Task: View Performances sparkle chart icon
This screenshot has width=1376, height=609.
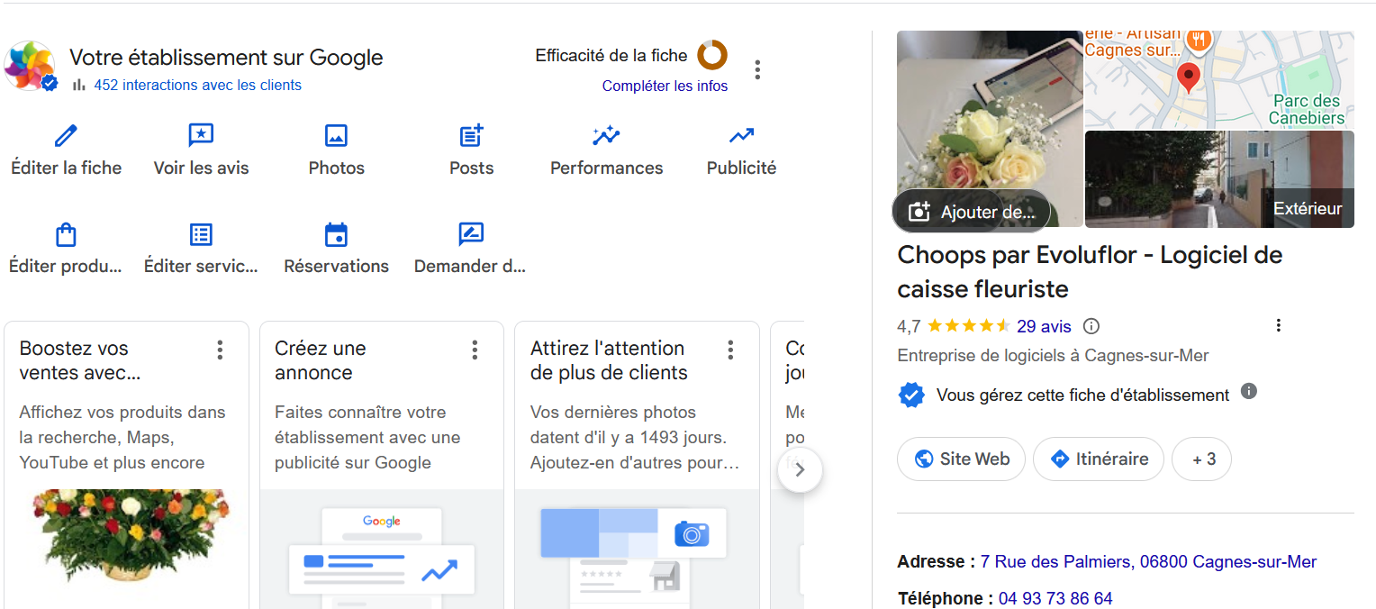Action: click(x=606, y=136)
